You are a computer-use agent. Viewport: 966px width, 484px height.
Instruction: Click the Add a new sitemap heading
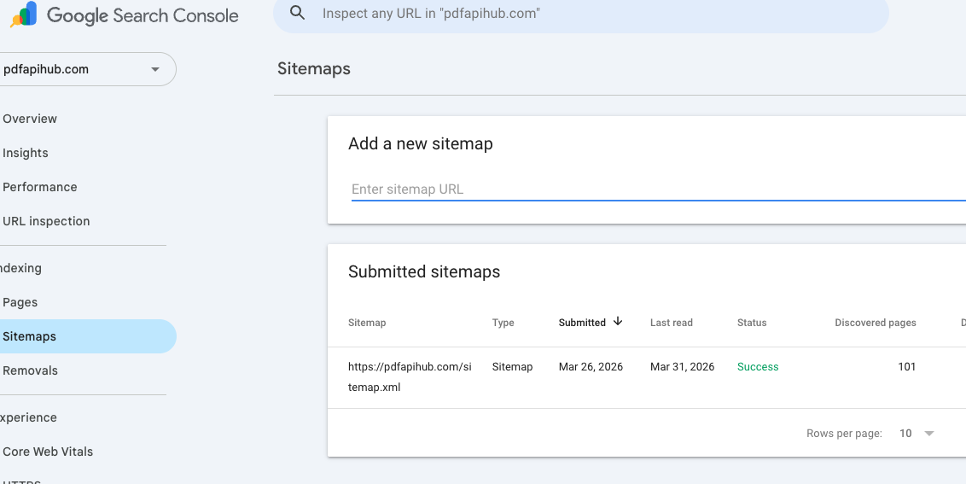click(420, 143)
